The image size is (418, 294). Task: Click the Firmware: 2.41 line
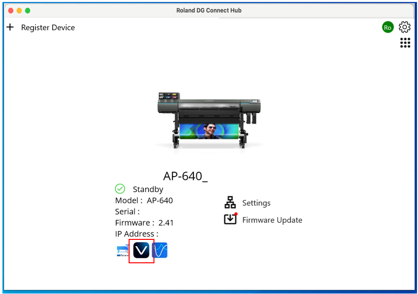point(144,223)
